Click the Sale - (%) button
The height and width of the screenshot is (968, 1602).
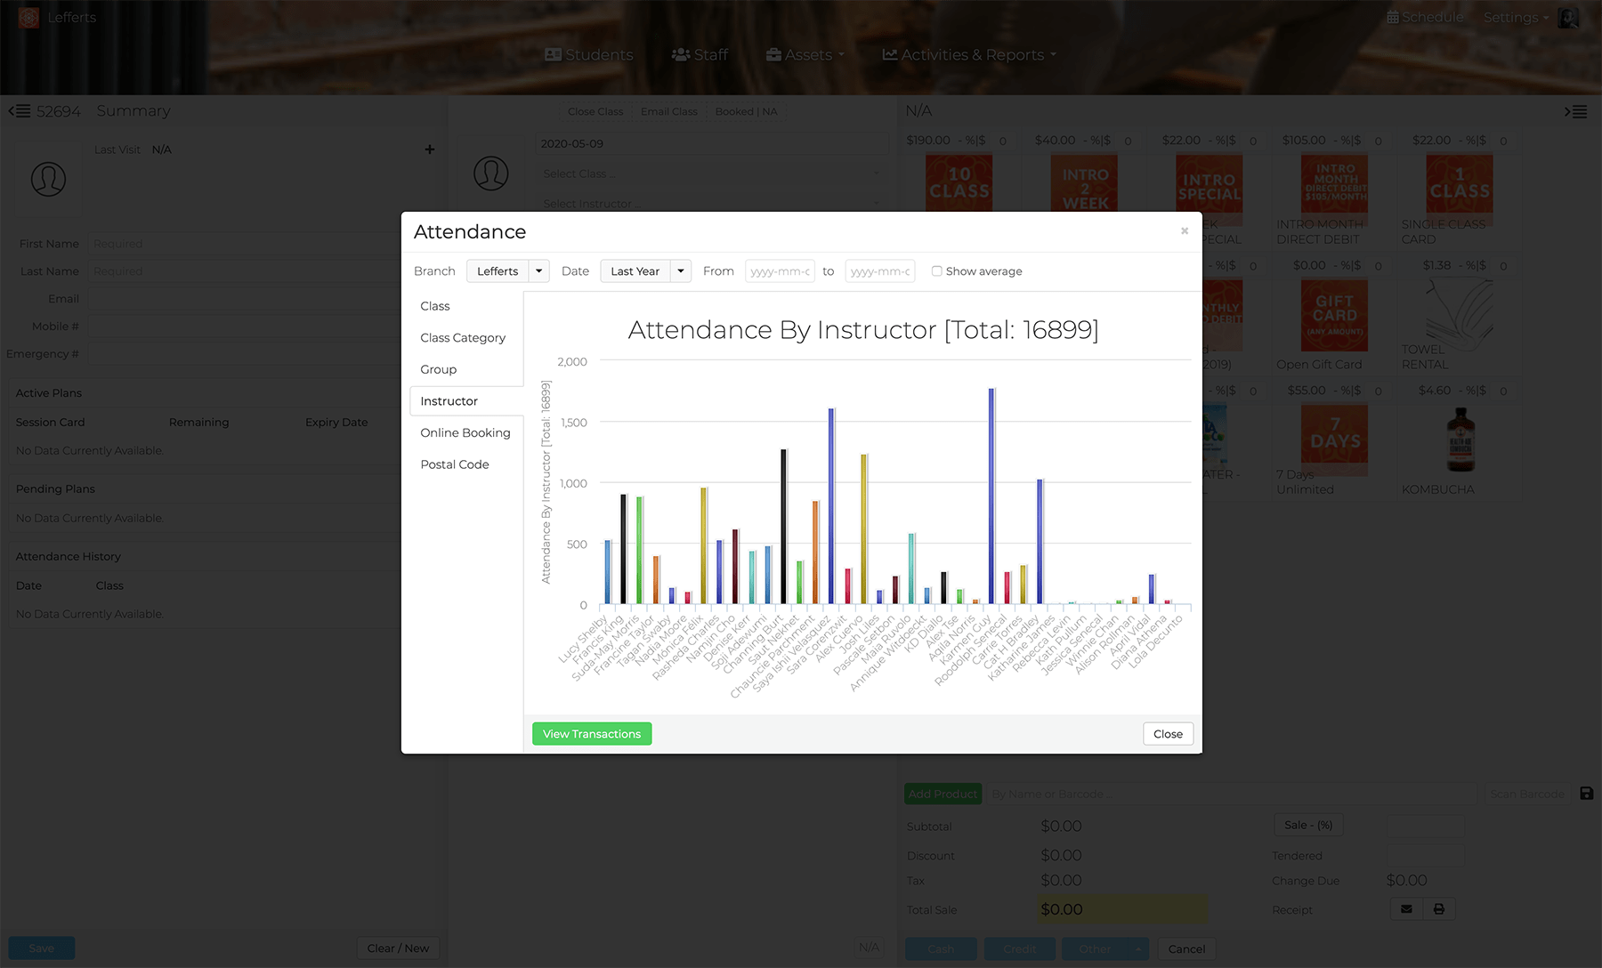[1308, 825]
